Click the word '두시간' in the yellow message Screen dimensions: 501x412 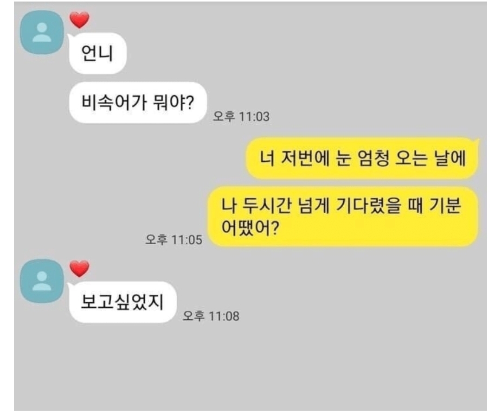tap(267, 205)
